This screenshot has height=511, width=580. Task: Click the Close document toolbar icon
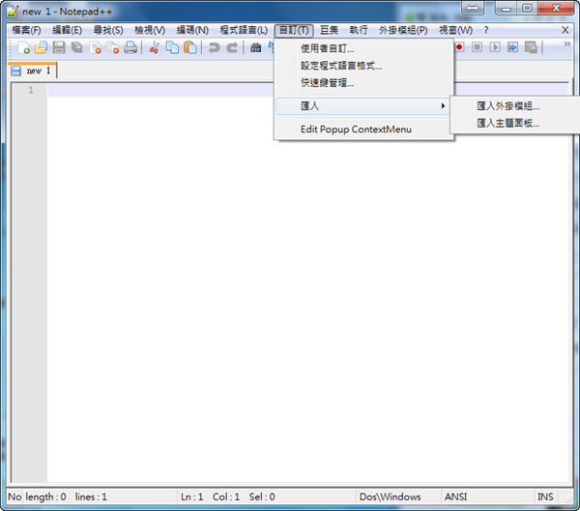(x=95, y=47)
